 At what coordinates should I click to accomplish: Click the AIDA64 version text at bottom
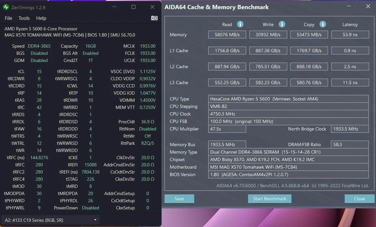[292, 186]
